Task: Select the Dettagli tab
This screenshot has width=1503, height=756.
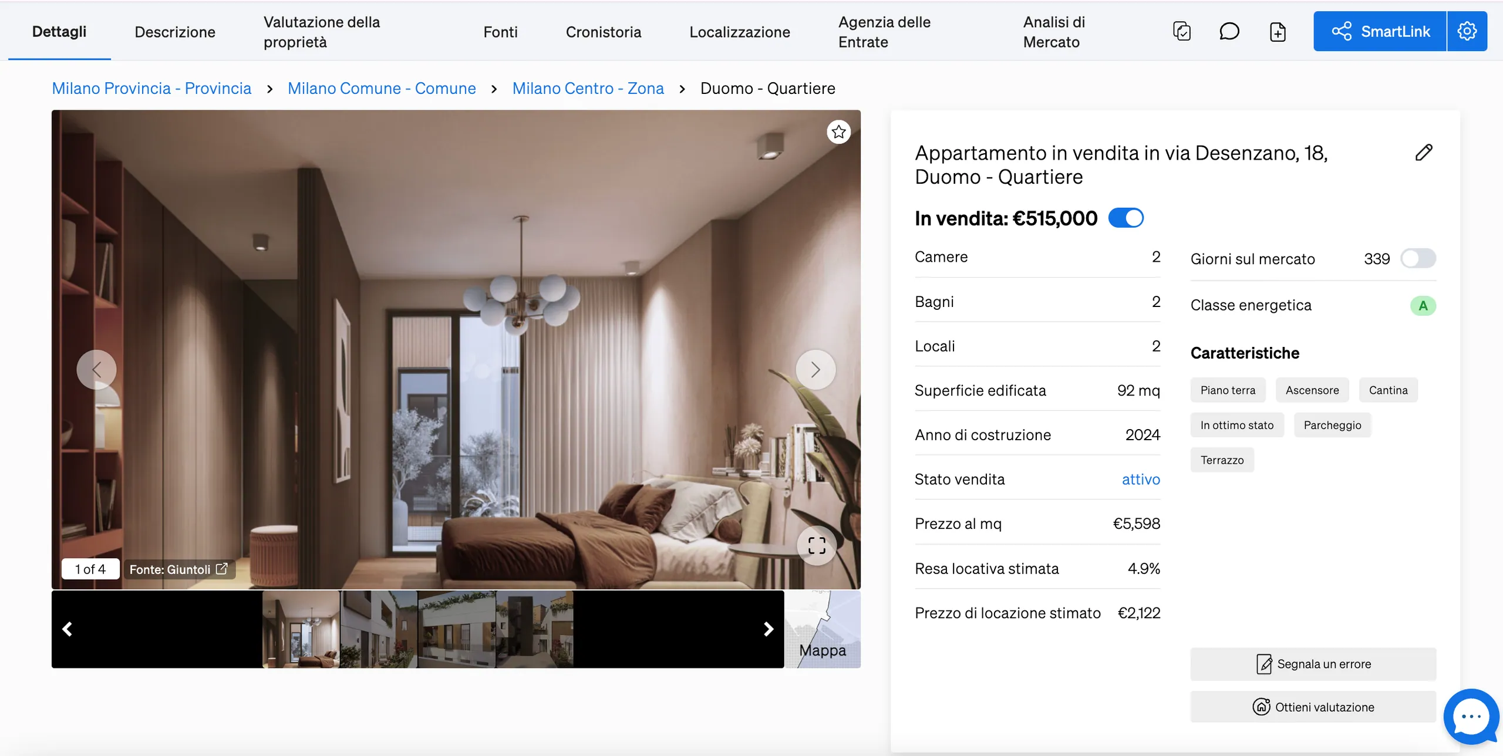Action: click(59, 32)
